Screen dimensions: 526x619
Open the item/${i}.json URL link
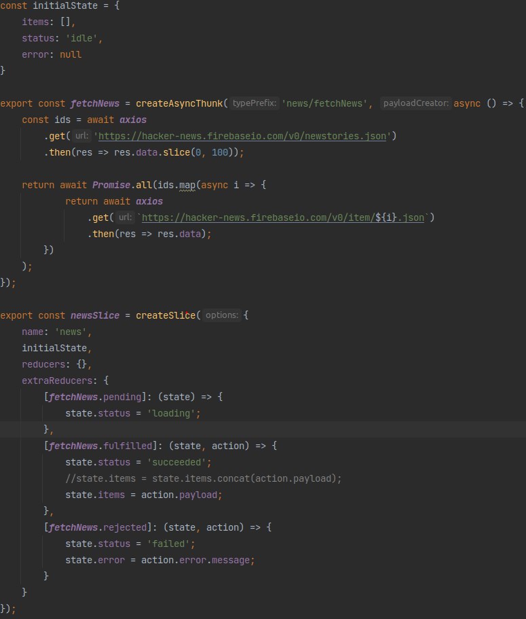click(283, 217)
